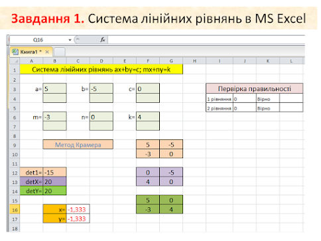Click the 2 рівняння label cell
This screenshot has width=321, height=241.
pos(220,108)
